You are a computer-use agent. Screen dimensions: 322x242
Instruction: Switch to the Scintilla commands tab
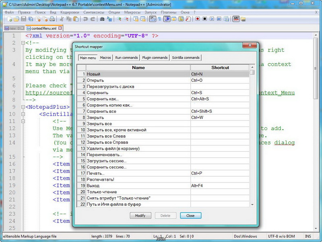pyautogui.click(x=186, y=58)
